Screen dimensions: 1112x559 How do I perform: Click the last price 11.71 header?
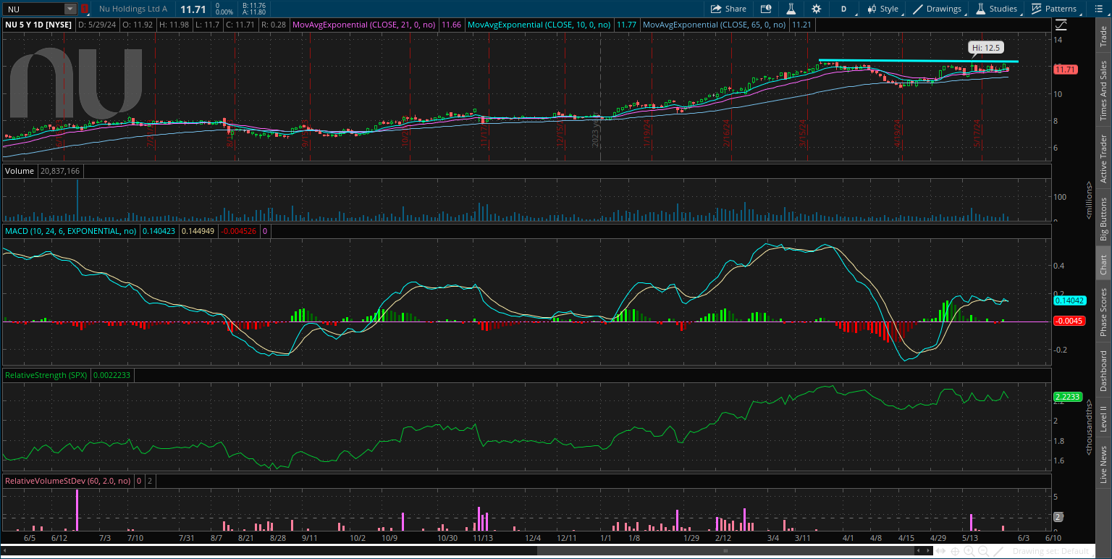194,9
